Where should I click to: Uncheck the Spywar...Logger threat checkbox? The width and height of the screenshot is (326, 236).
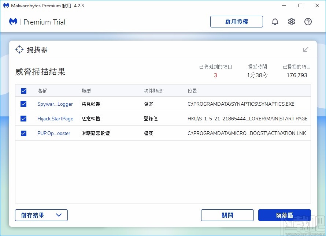(23, 104)
